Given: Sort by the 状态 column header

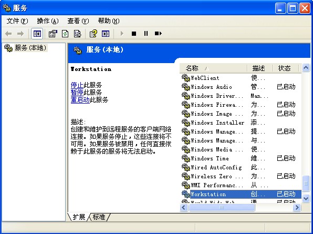Looking at the screenshot, I should (286, 68).
